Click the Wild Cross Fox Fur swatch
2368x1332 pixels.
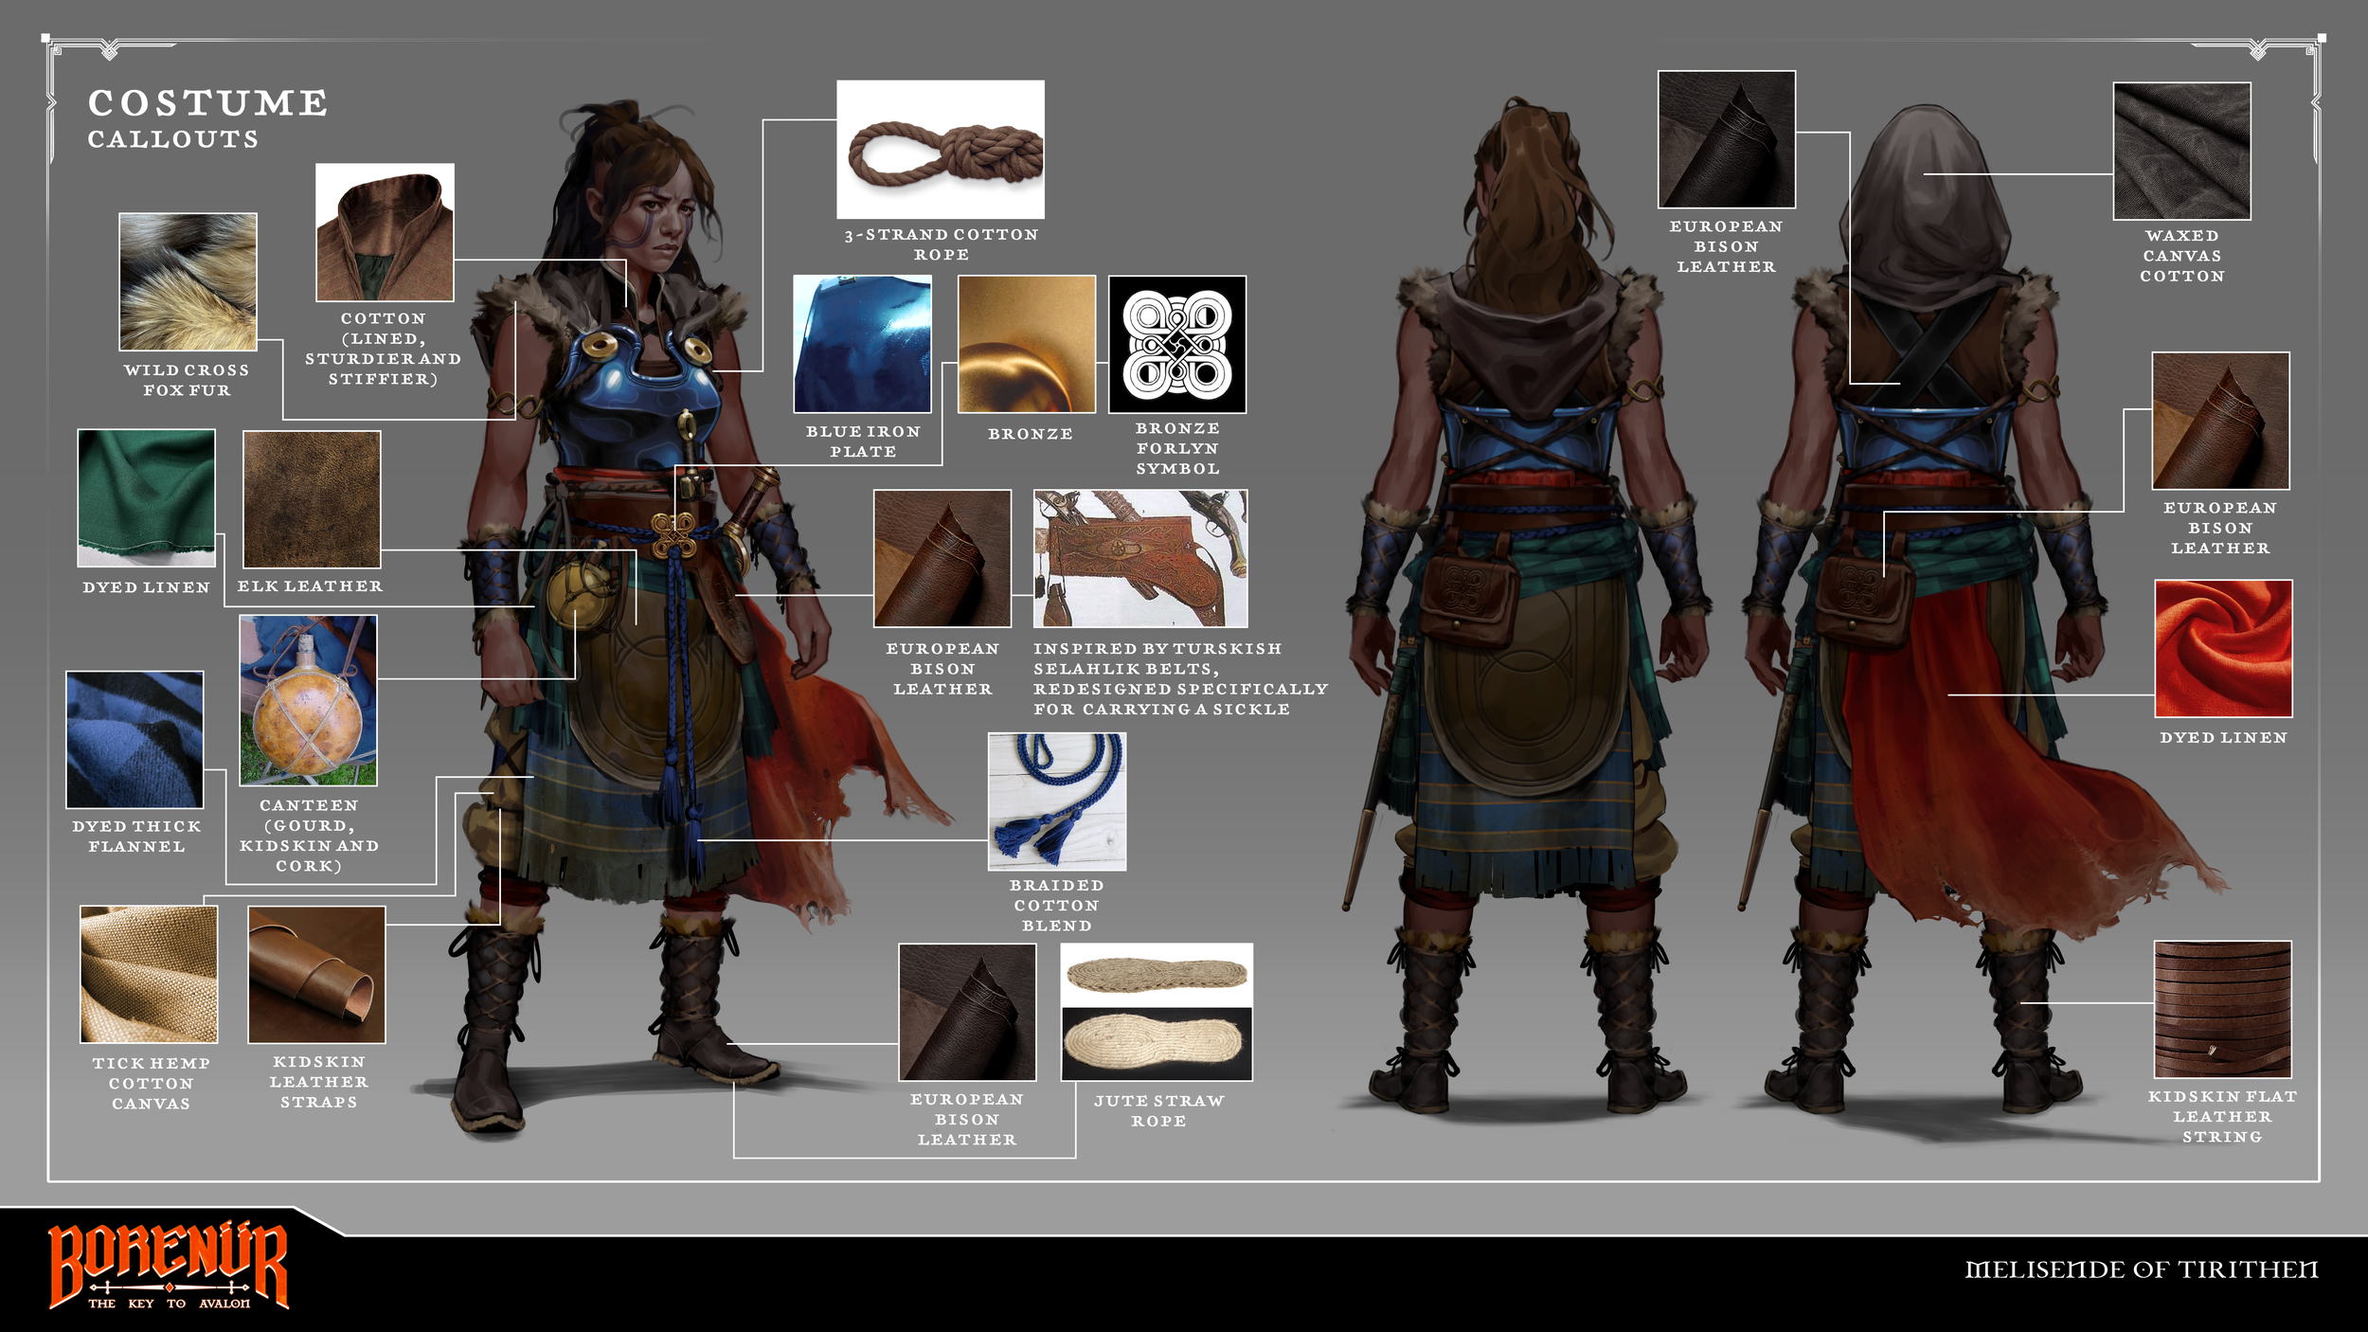click(188, 281)
